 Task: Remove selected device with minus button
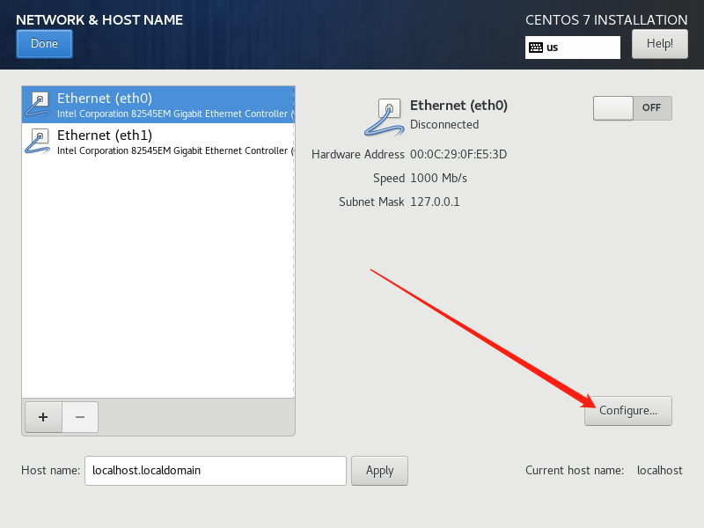coord(80,417)
